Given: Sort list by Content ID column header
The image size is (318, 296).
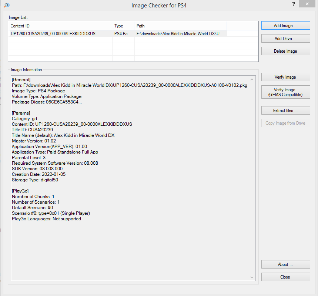Looking at the screenshot, I should [60, 26].
